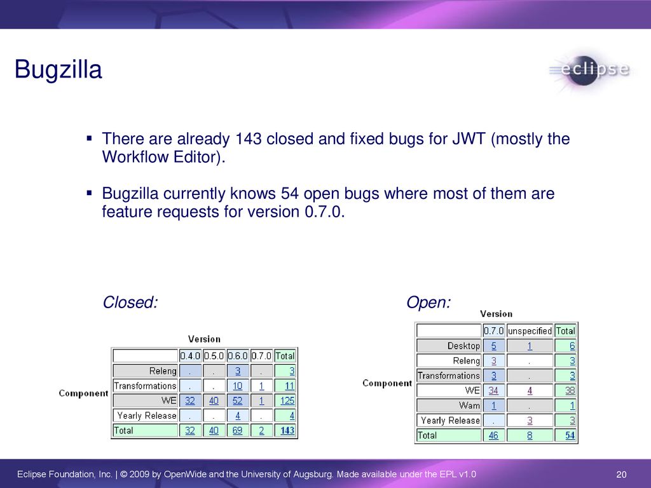
Task: Open the Open table WE Total link 38
Action: (x=570, y=391)
